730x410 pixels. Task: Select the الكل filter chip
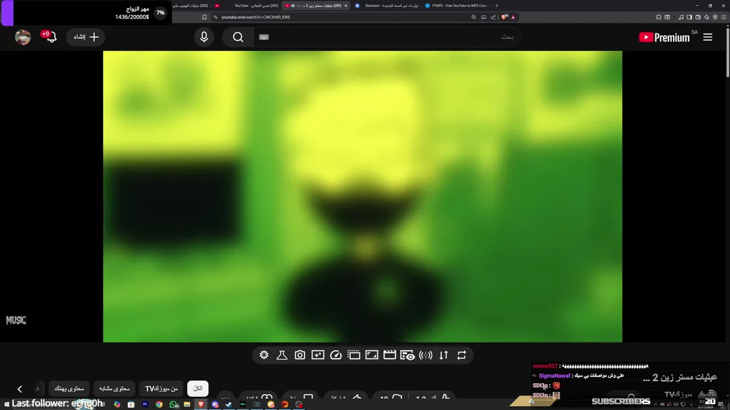198,388
